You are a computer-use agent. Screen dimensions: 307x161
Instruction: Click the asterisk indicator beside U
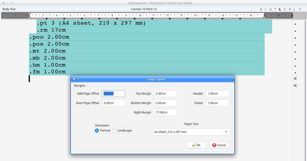point(275,9)
